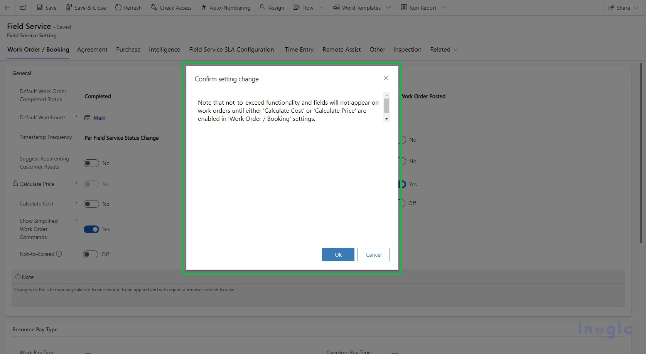Select the Save & Close icon
Screen dimensions: 646x354
(x=69, y=7)
